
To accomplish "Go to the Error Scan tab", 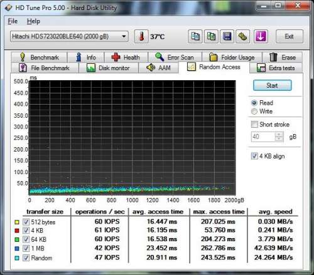I will point(175,57).
